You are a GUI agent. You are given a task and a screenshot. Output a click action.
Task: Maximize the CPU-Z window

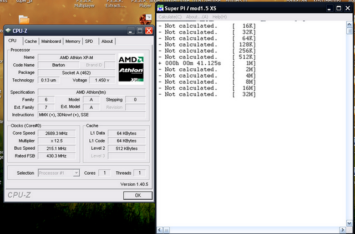tap(140, 30)
